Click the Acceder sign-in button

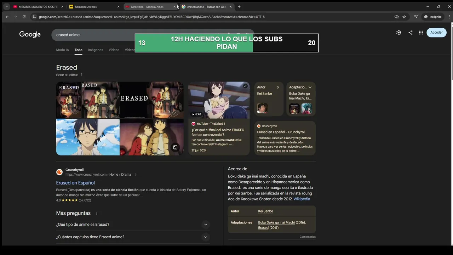pos(436,32)
